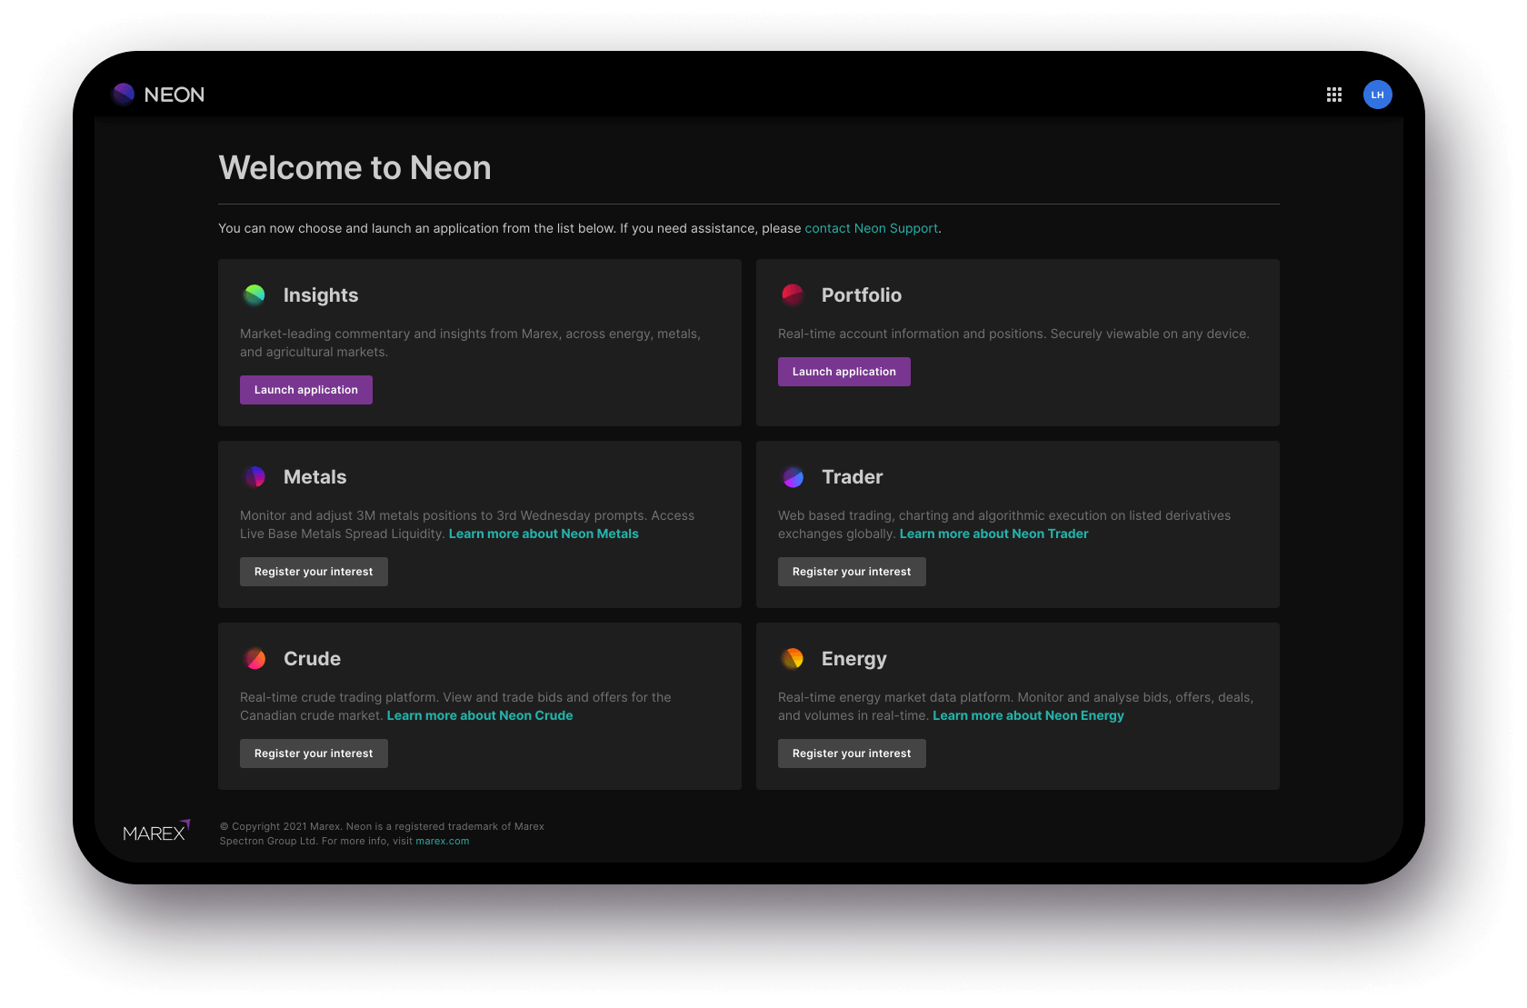Click the Crude card title

312,659
